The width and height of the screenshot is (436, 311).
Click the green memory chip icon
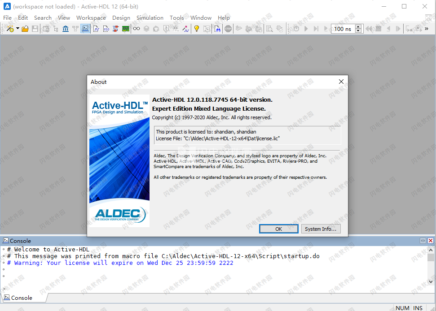126,29
